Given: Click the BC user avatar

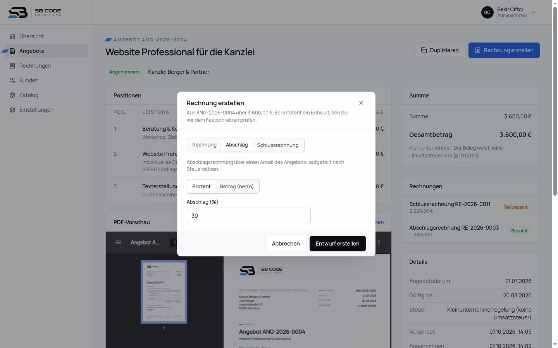Looking at the screenshot, I should pos(487,12).
